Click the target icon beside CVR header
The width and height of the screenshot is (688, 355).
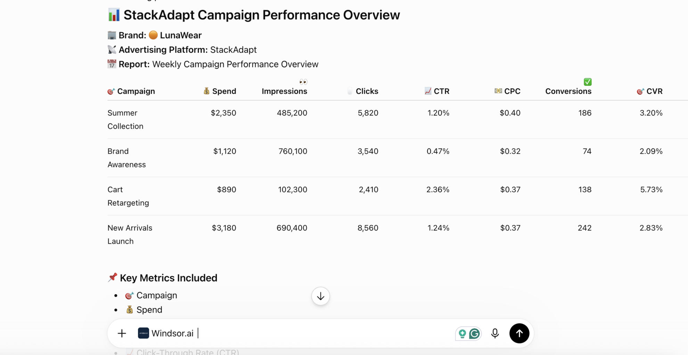pos(640,91)
